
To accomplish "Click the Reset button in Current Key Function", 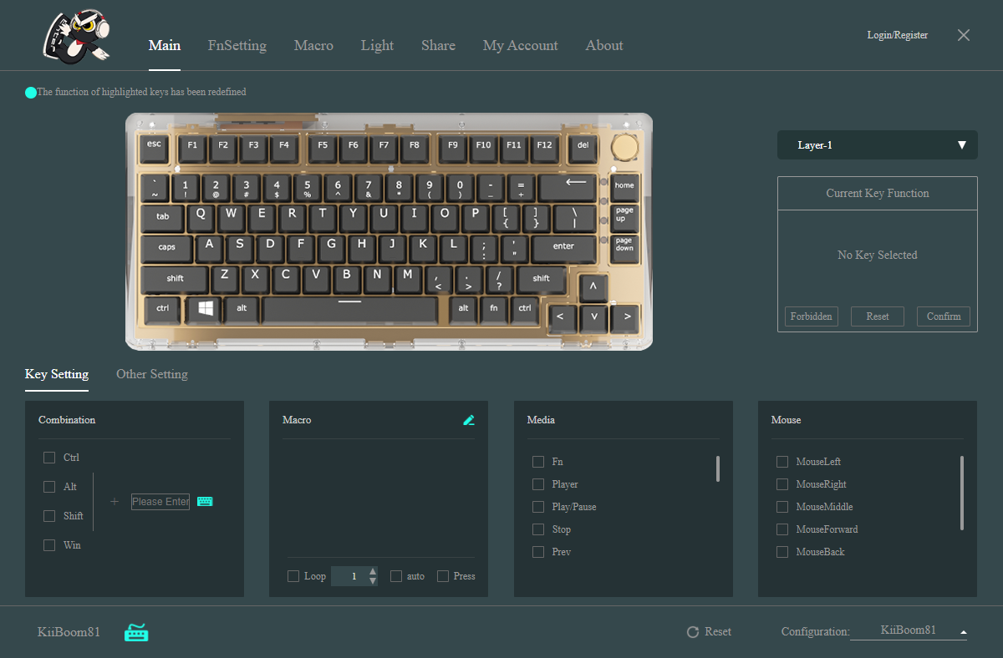I will (x=878, y=316).
